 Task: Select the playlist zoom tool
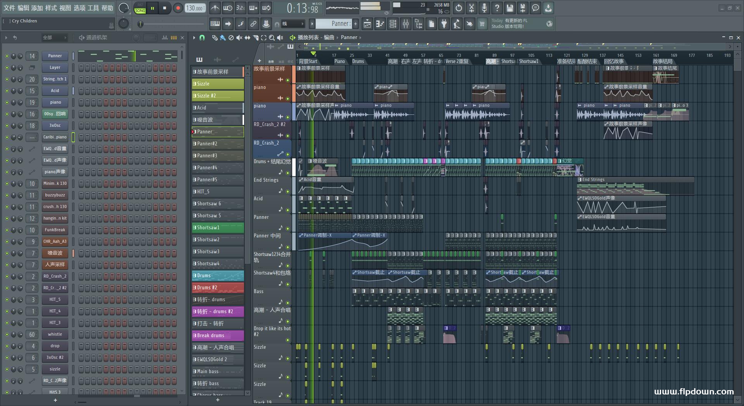(272, 38)
